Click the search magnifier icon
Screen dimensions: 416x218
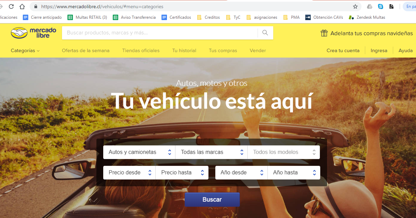pyautogui.click(x=265, y=33)
